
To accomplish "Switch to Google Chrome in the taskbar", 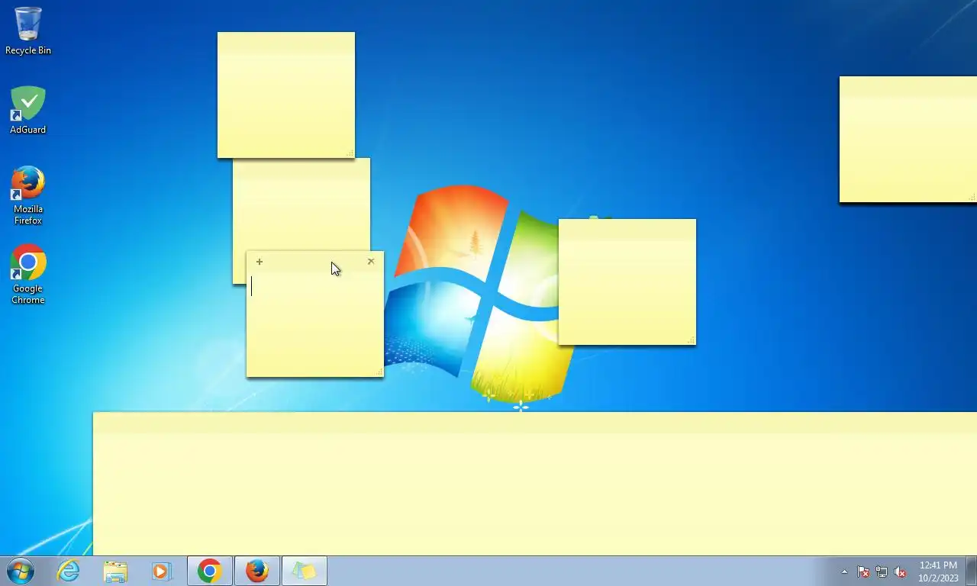I will click(210, 571).
